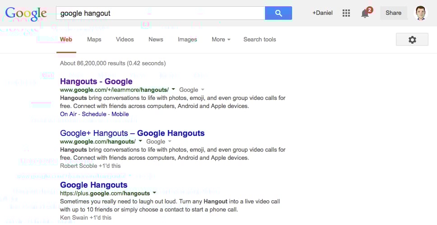Screen dimensions: 437x225
Task: Open the Google apps grid
Action: click(346, 13)
